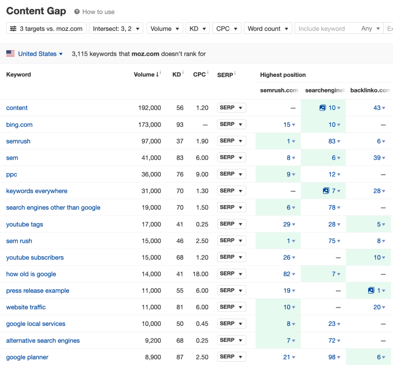Click the How to use help icon
The image size is (393, 365).
pos(77,12)
